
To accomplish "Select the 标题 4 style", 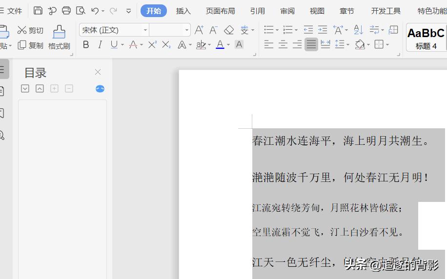I will point(426,38).
